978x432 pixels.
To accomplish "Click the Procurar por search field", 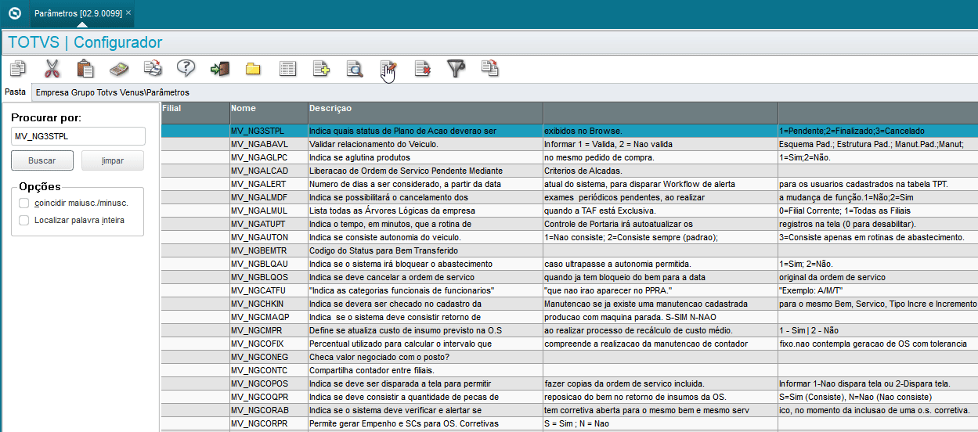I will click(x=78, y=136).
